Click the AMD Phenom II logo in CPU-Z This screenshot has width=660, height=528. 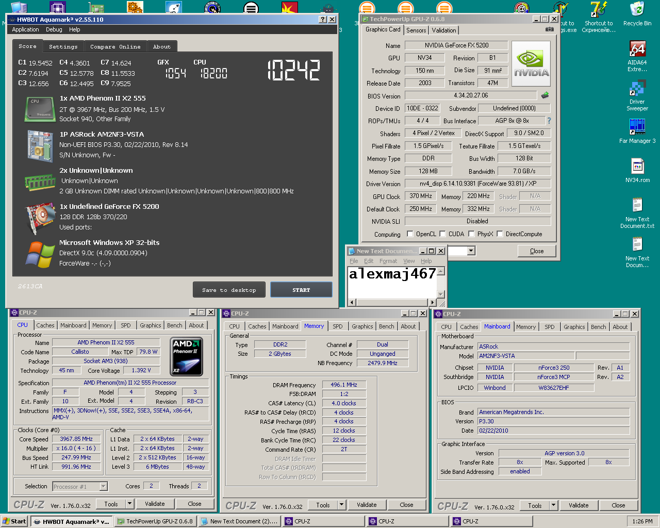pos(186,356)
